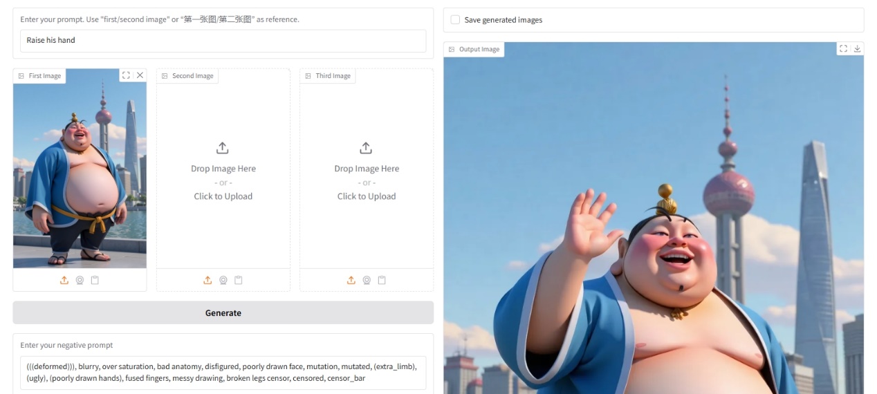This screenshot has width=877, height=394.
Task: Choose clipboard paste below First Image
Action: click(x=95, y=280)
